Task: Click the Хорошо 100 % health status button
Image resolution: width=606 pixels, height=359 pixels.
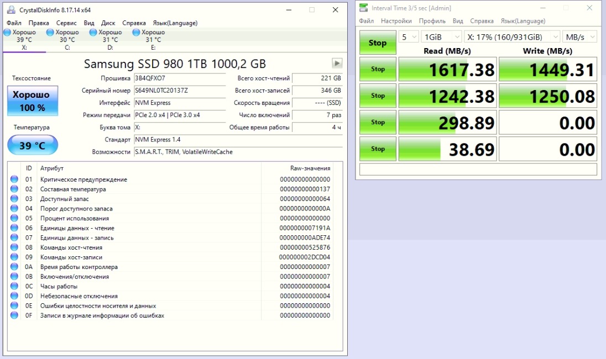Action: [33, 101]
